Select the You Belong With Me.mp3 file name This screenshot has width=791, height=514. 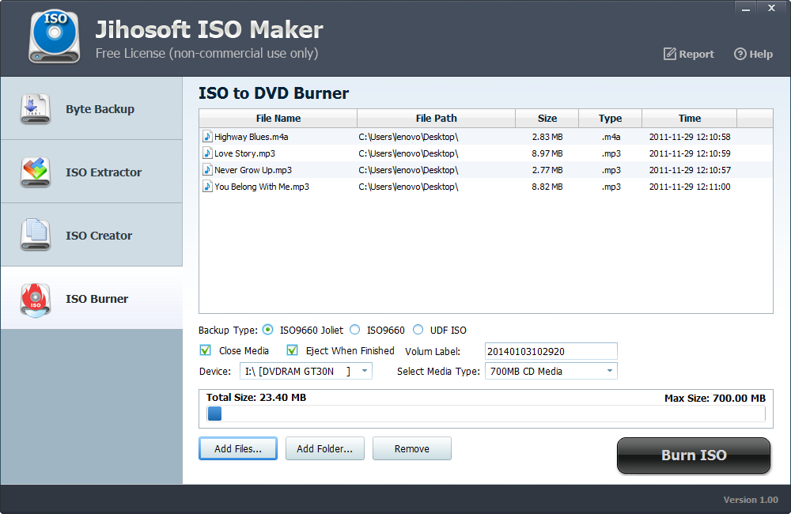click(262, 187)
